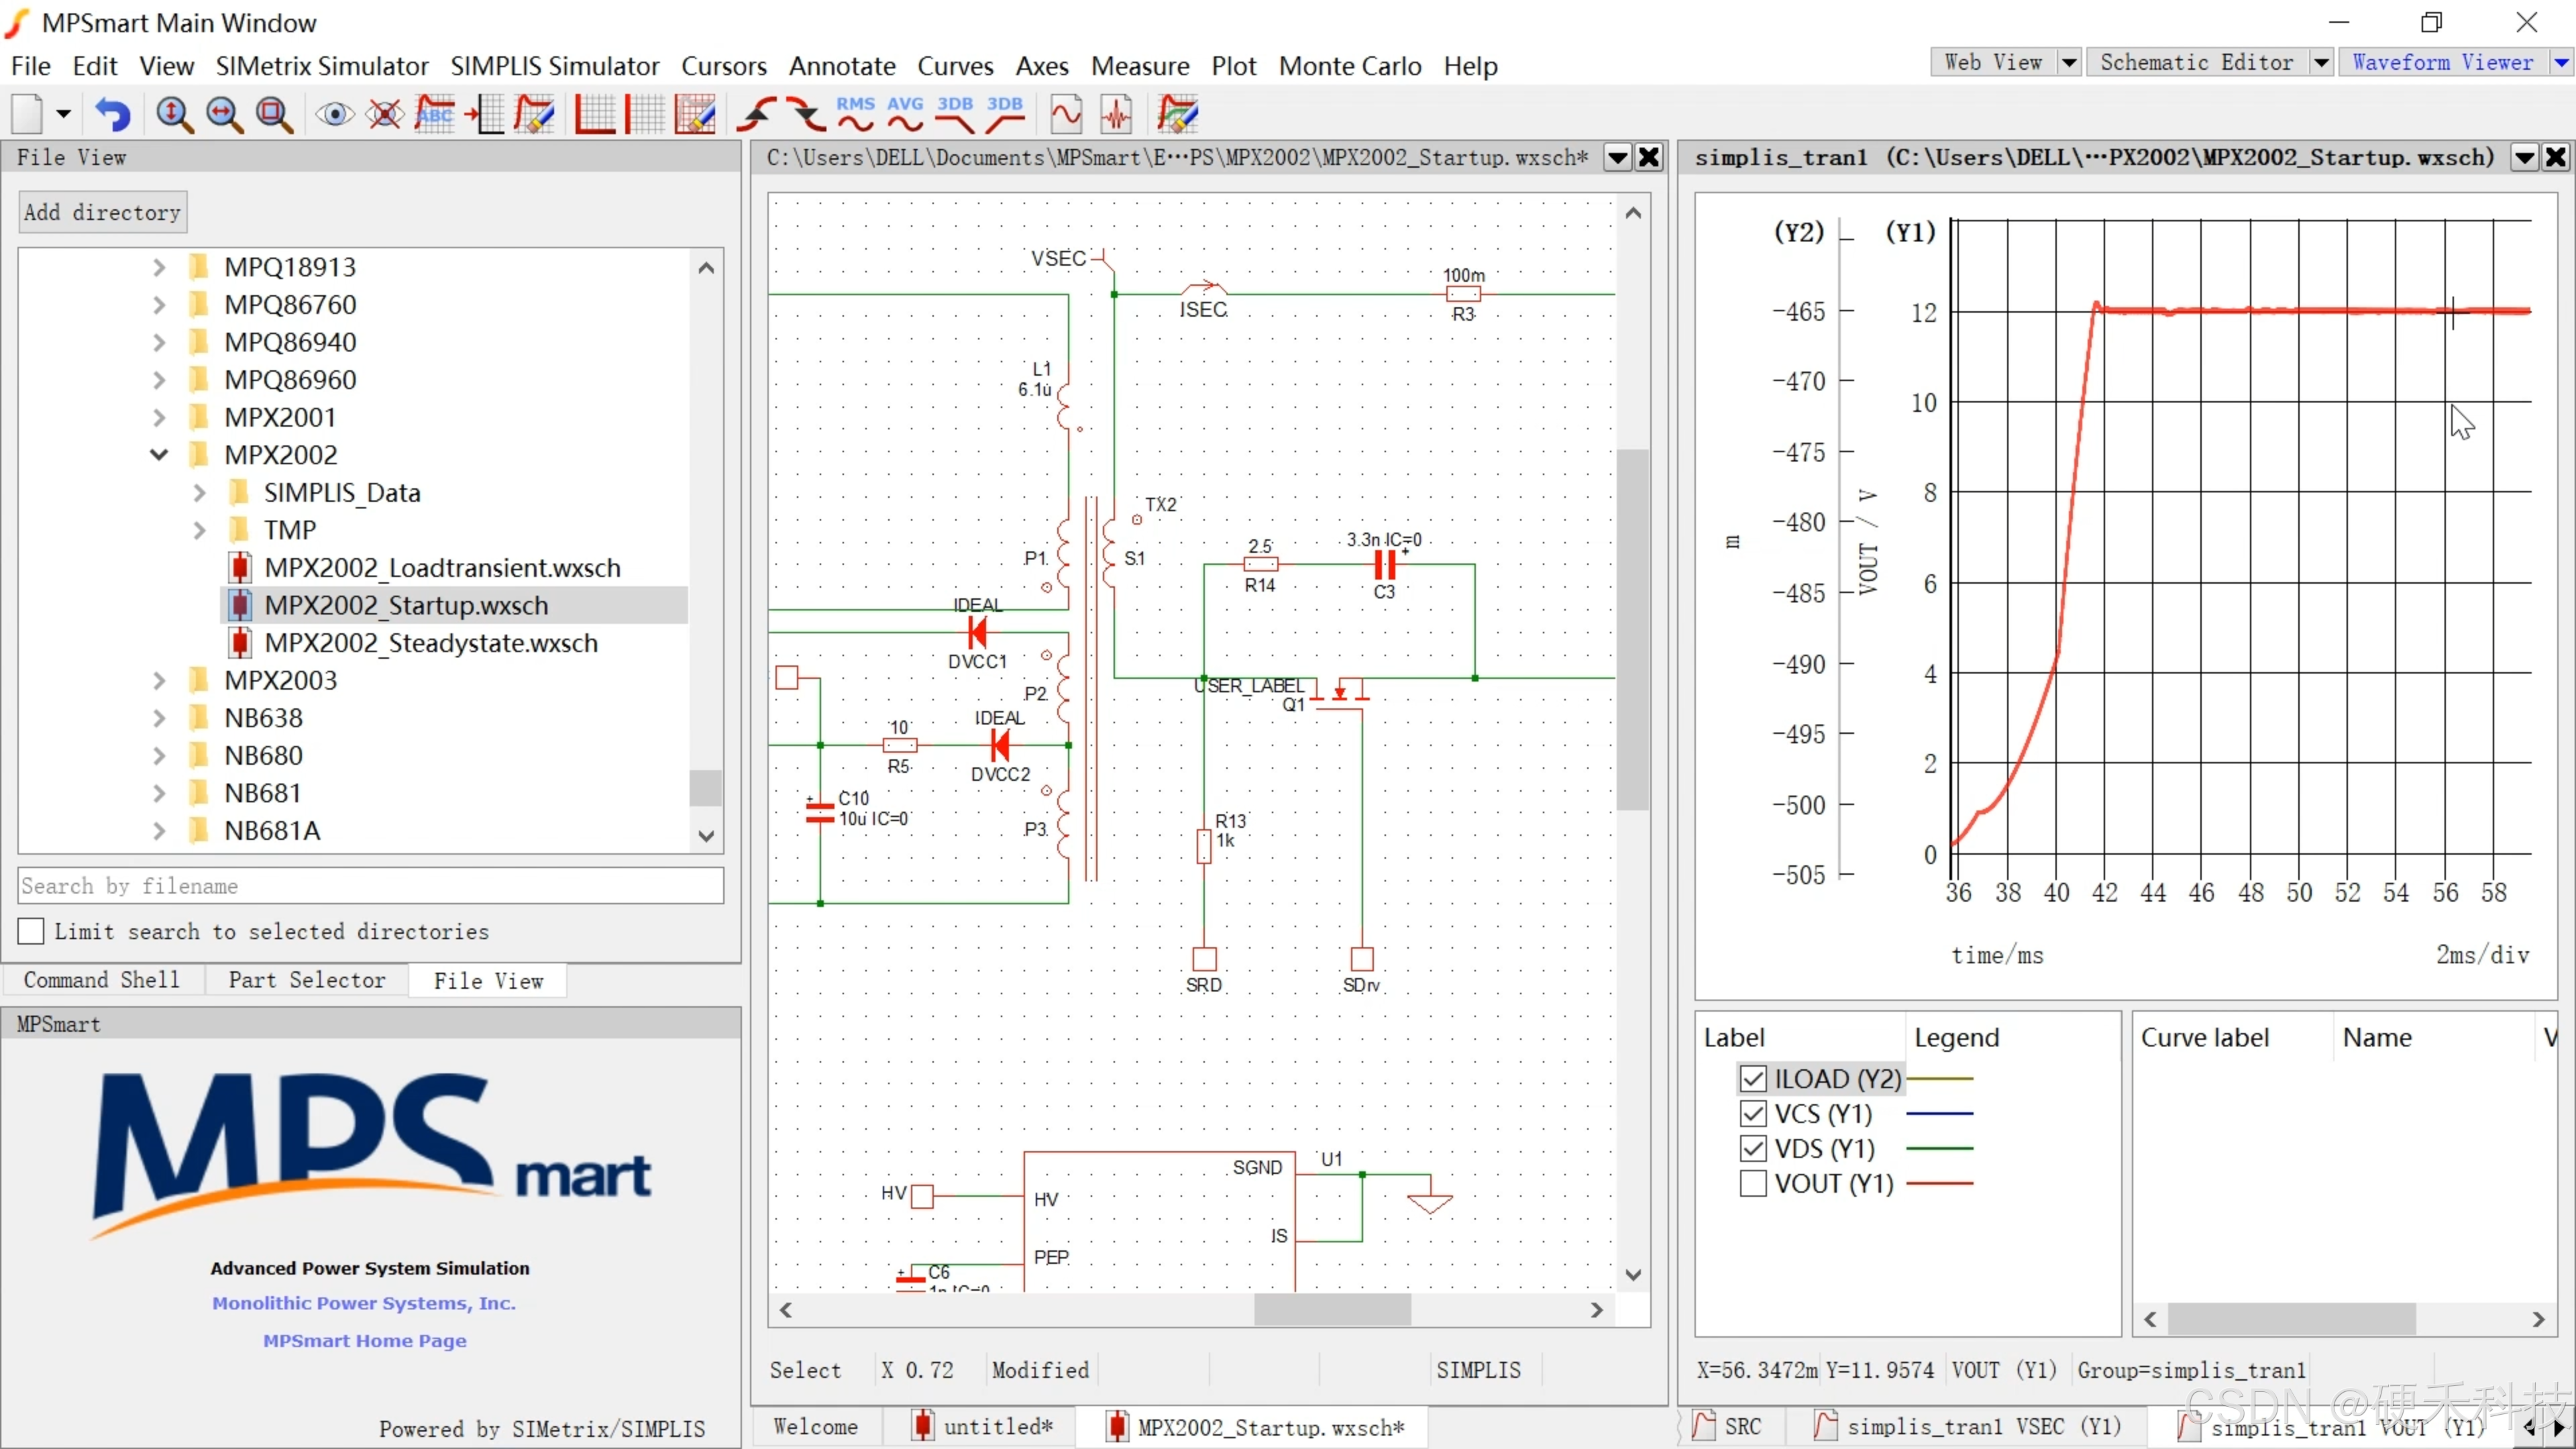Viewport: 2576px width, 1449px height.
Task: Check Limit search to selected directories
Action: pos(31,931)
